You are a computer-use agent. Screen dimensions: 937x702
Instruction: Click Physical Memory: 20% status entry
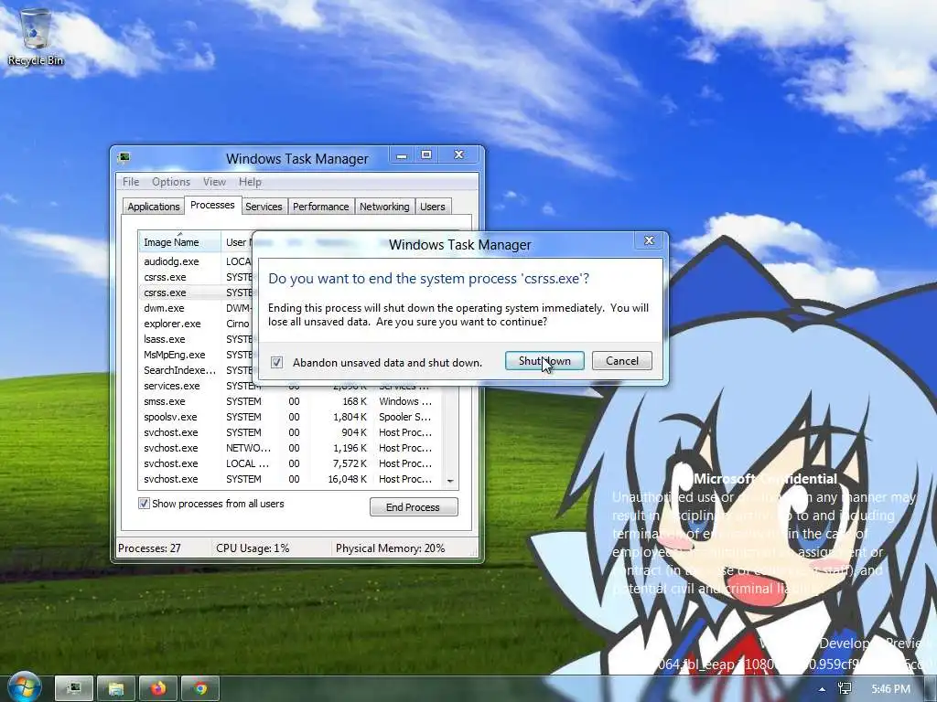pos(390,548)
